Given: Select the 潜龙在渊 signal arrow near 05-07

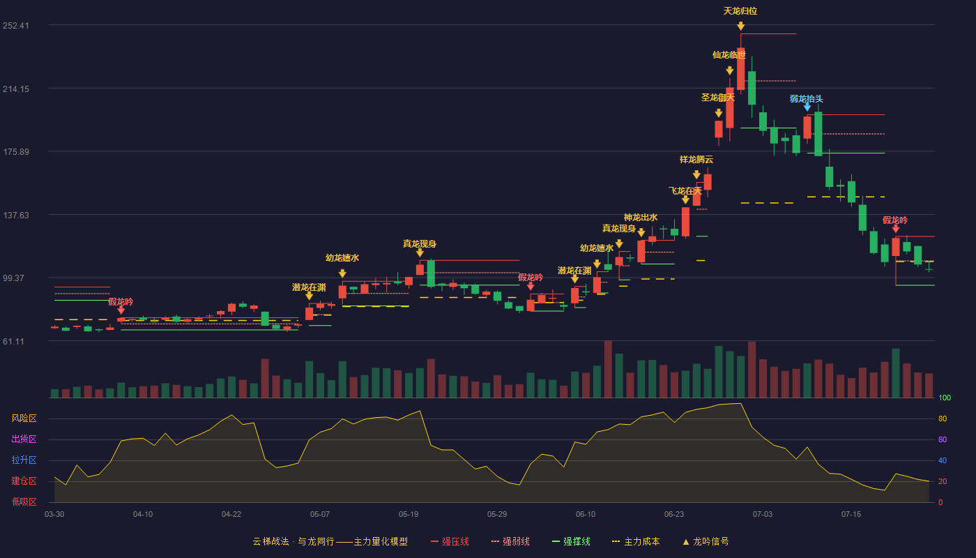Looking at the screenshot, I should tap(309, 296).
